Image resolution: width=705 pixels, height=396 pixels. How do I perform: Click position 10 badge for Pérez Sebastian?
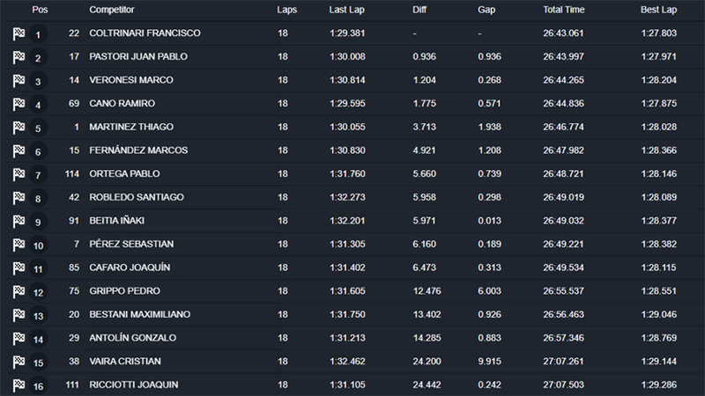pos(38,246)
